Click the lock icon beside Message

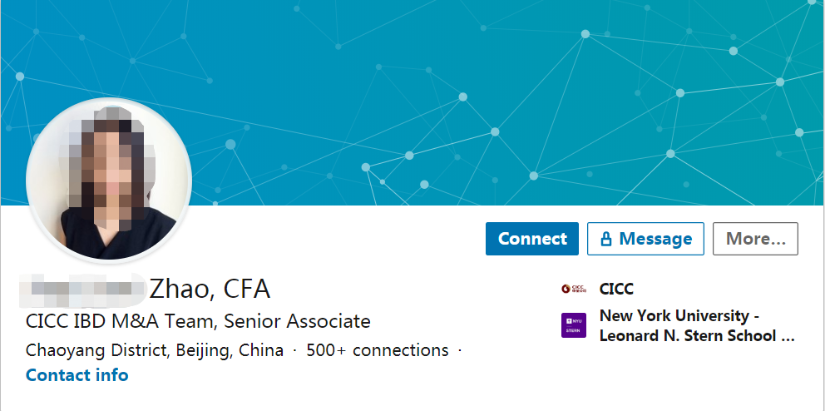pos(606,240)
